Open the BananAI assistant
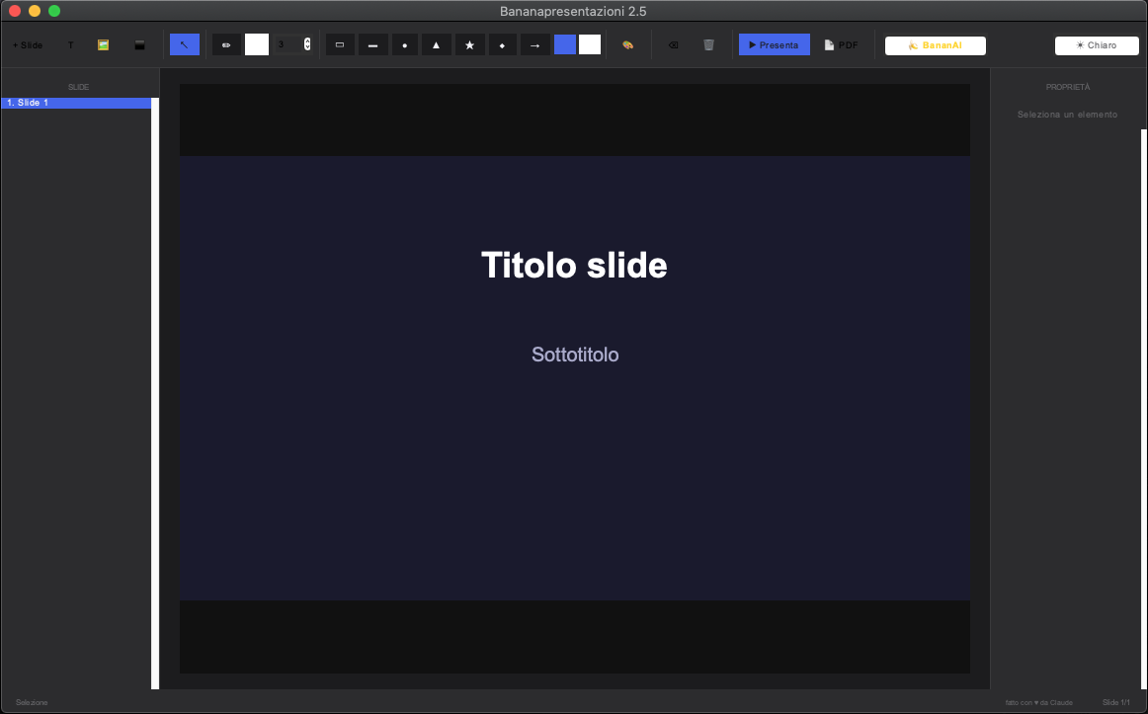Screen dimensions: 1148x714 936,45
